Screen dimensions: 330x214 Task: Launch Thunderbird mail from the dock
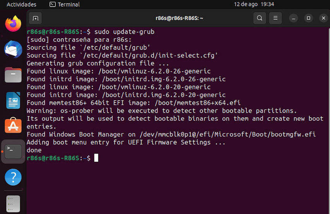(13, 50)
